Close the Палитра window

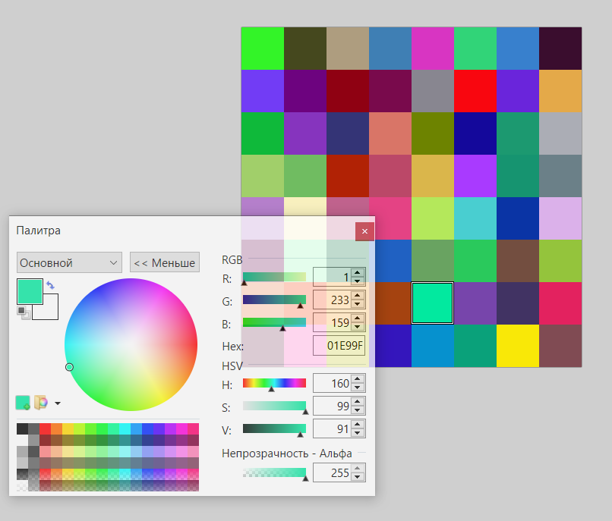[x=364, y=231]
